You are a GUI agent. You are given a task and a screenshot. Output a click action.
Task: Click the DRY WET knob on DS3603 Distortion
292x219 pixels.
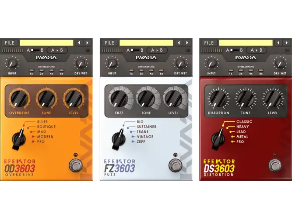(x=280, y=63)
